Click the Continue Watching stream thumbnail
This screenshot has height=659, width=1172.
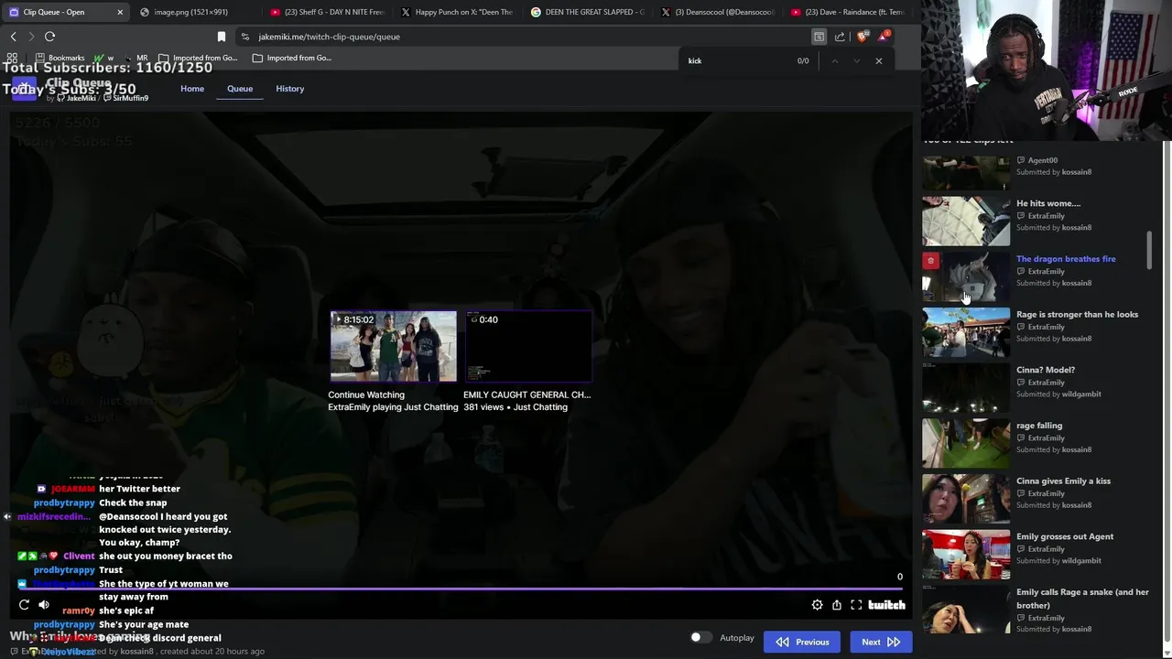coord(394,346)
